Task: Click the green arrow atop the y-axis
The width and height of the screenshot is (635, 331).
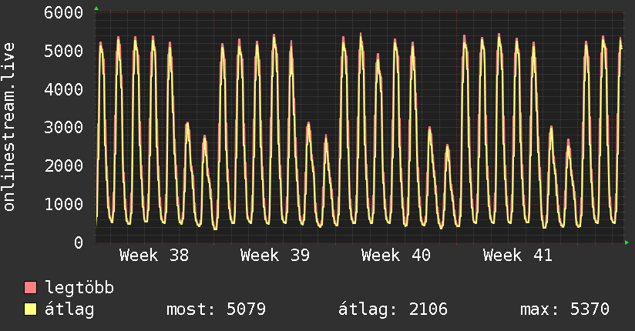Action: click(96, 8)
